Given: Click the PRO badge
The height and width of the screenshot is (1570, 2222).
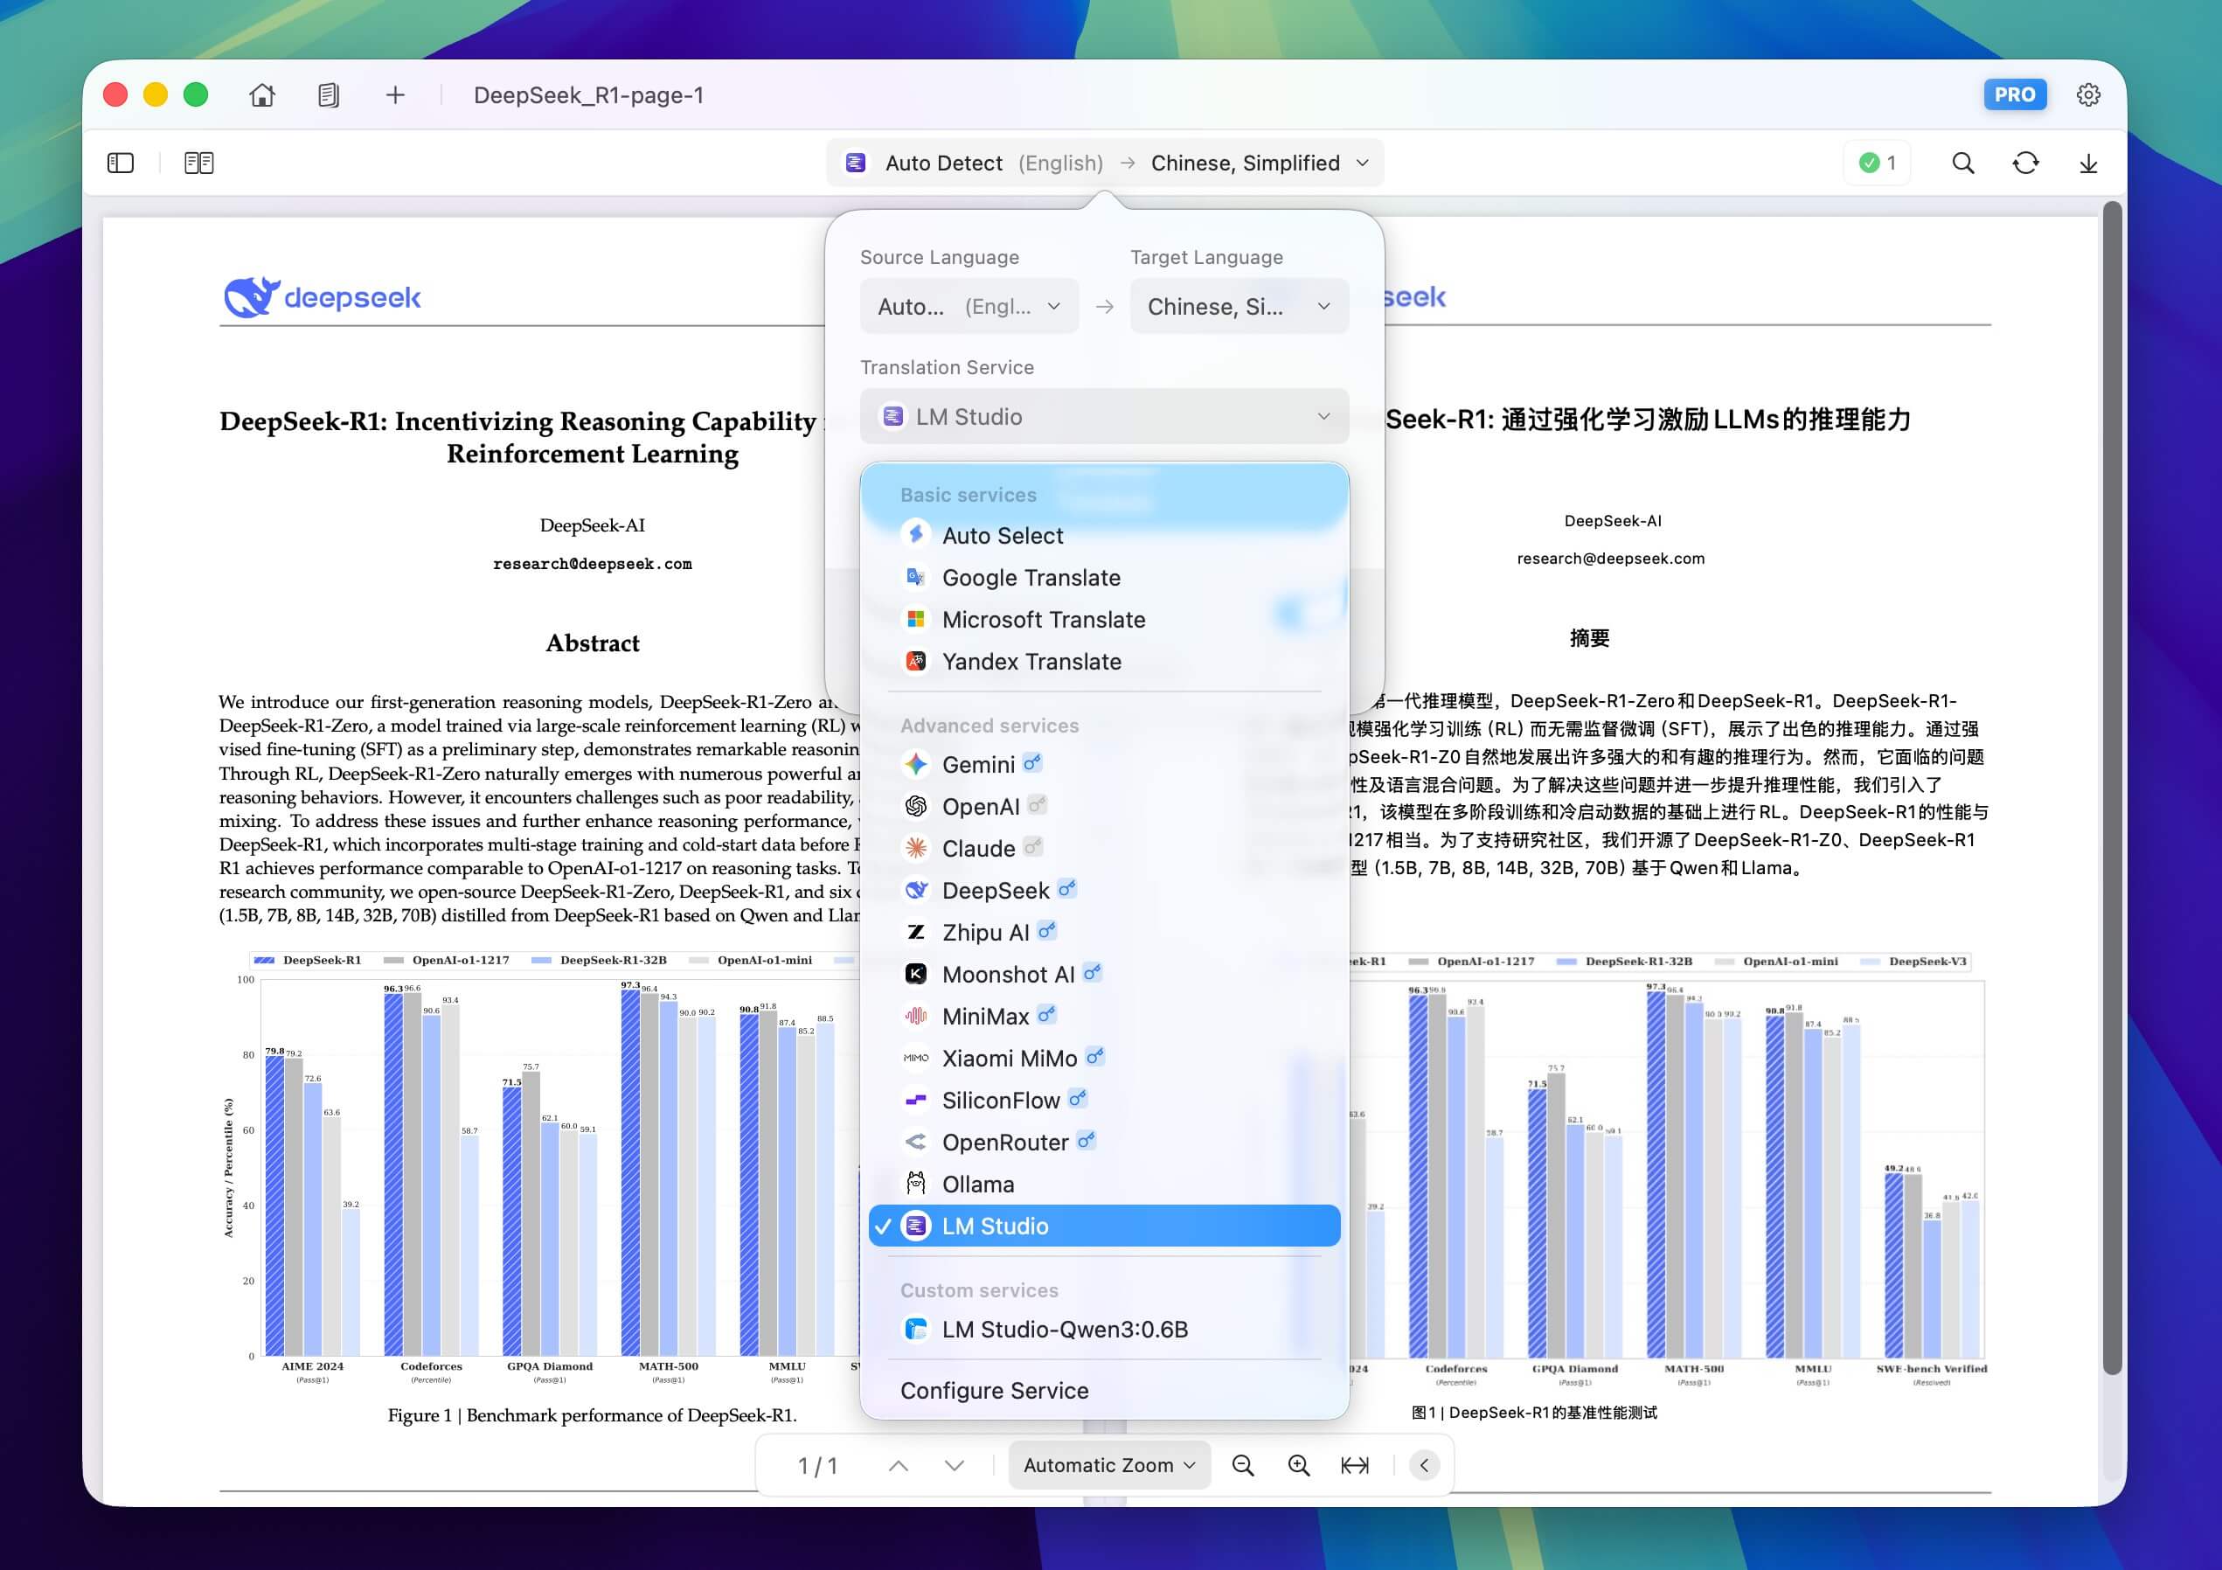Looking at the screenshot, I should (2015, 95).
